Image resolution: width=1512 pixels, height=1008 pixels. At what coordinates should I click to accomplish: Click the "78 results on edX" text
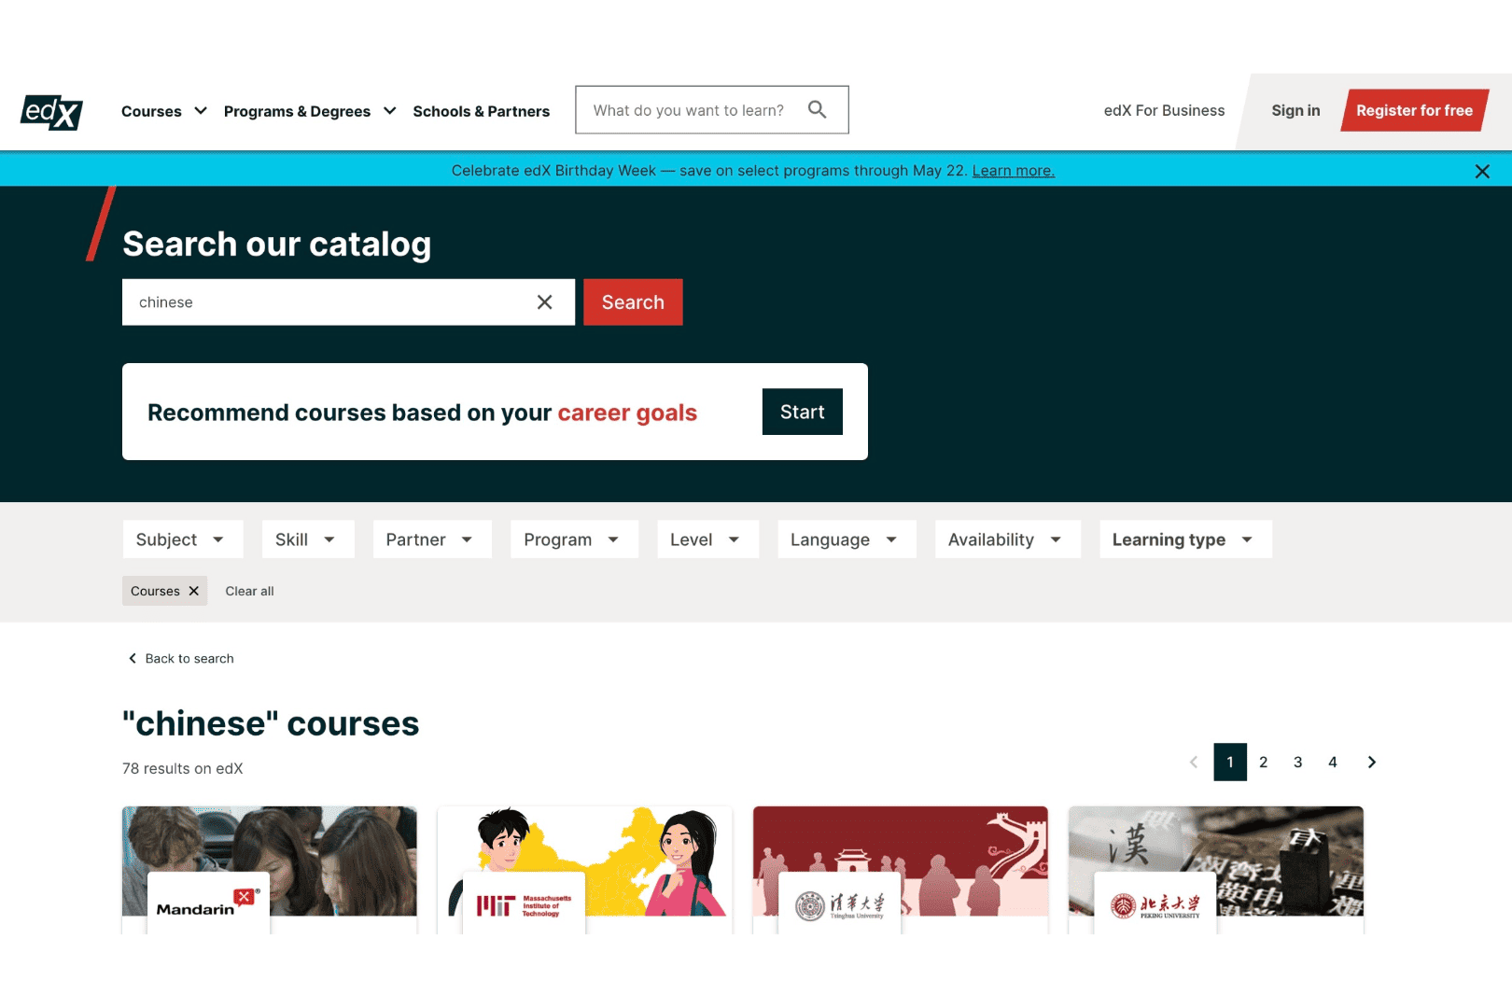click(183, 768)
